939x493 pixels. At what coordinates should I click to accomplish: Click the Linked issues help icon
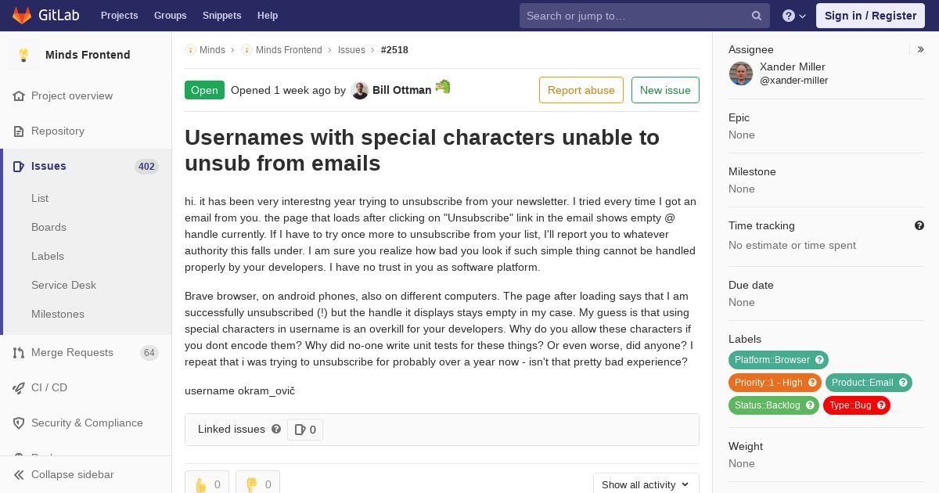[x=276, y=429]
